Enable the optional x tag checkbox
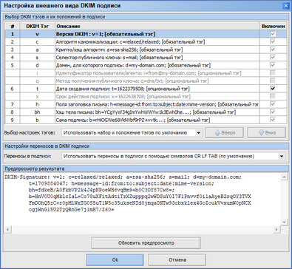 click(x=273, y=96)
